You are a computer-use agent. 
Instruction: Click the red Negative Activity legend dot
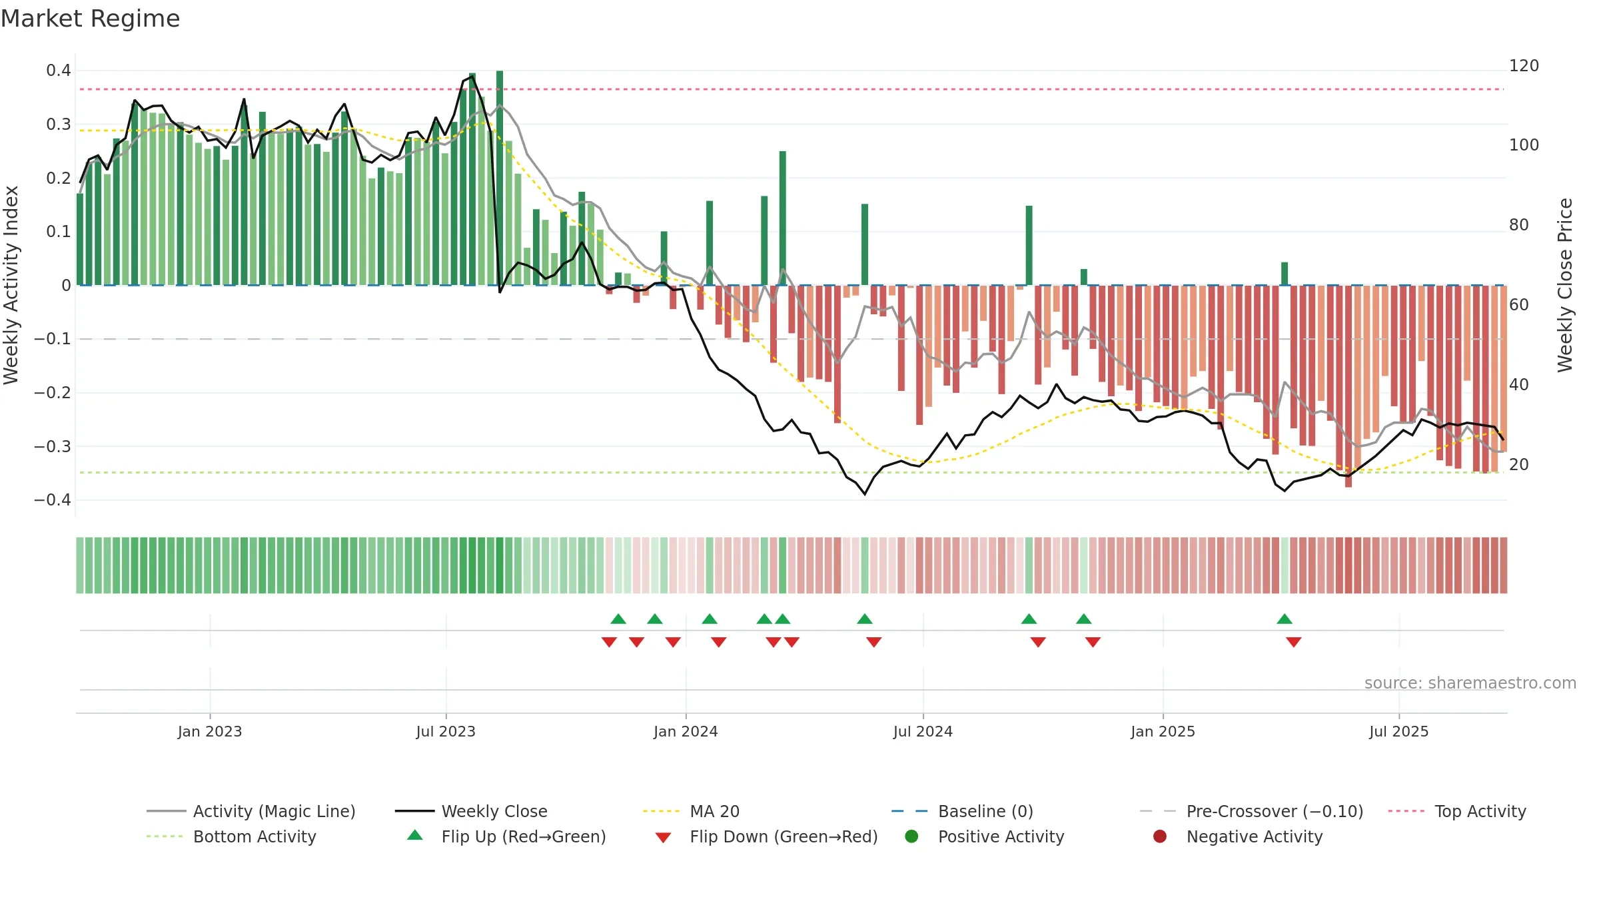coord(1160,836)
